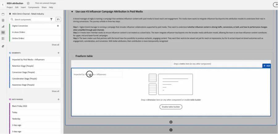Select Conversion Stage (People) segment
Screen dimensions: 278x134
pos(35,72)
